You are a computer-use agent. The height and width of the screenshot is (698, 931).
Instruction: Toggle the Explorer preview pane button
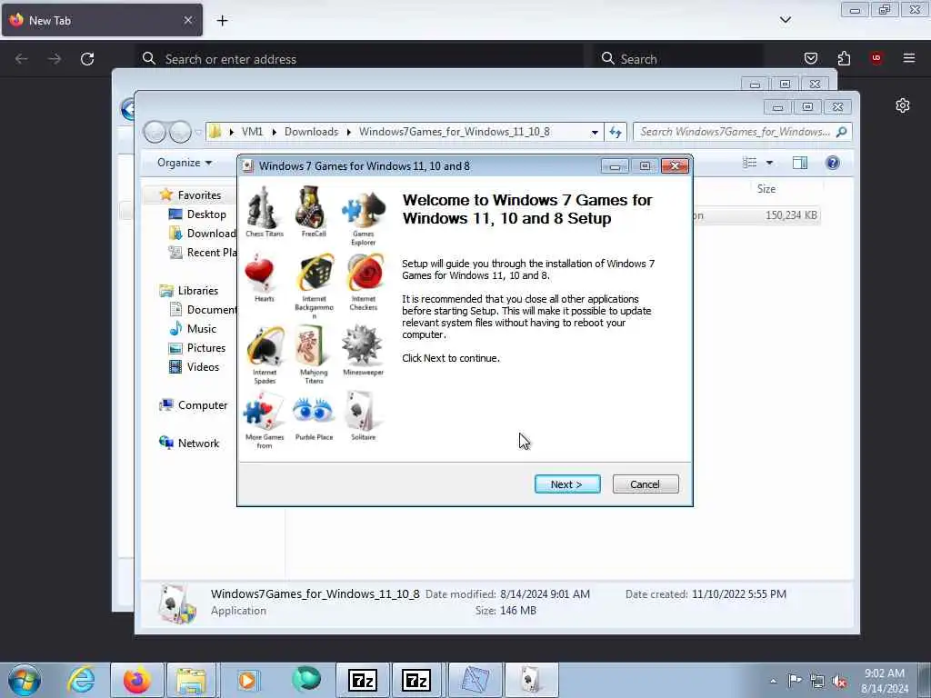[800, 163]
